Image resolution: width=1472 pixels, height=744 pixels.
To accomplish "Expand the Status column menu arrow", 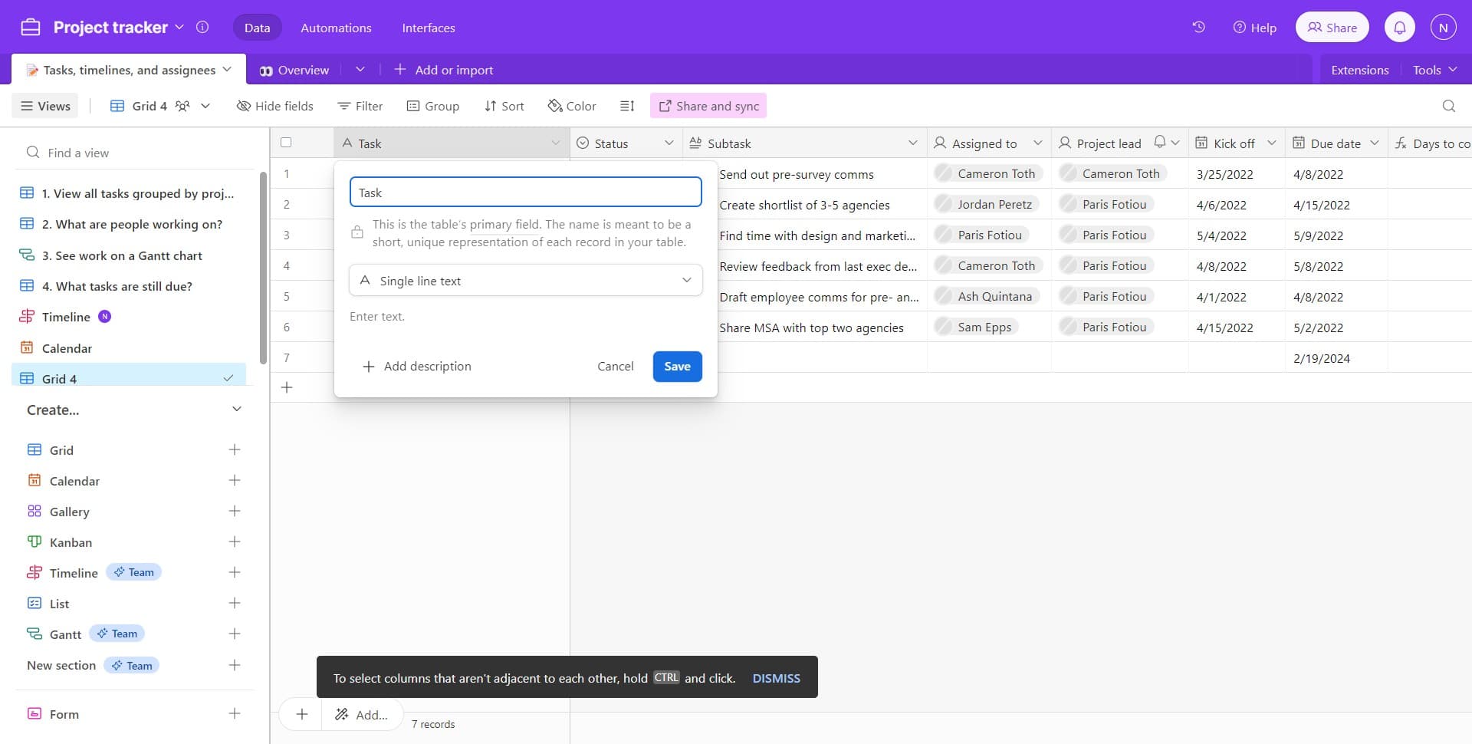I will (669, 143).
